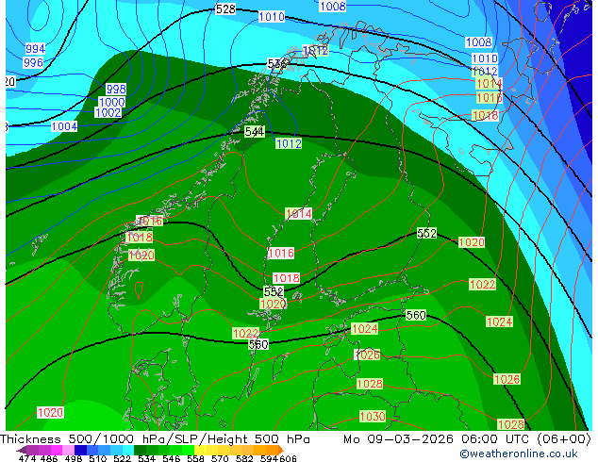Click the 1002 pressure isobar label

click(108, 112)
